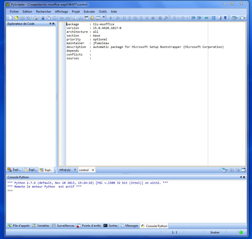Screen dimensions: 252x239
Task: Pin the Explorateur de Code panel
Action: point(50,24)
